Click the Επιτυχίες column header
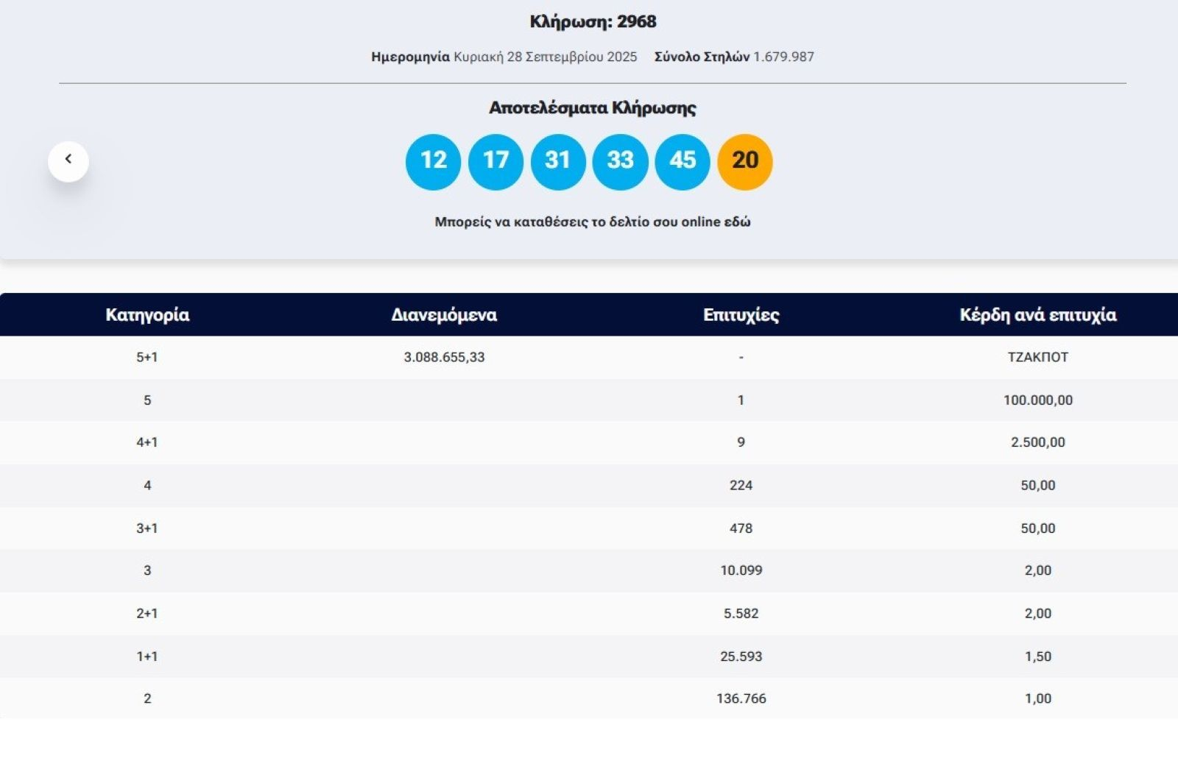This screenshot has width=1178, height=772. point(741,315)
